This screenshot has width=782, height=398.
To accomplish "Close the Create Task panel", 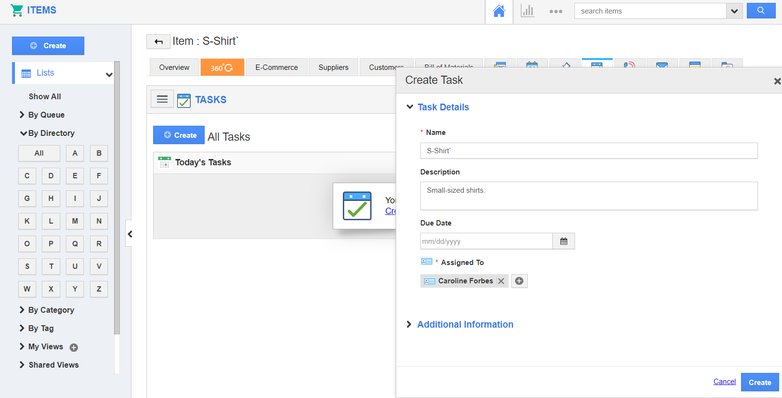I will 777,81.
